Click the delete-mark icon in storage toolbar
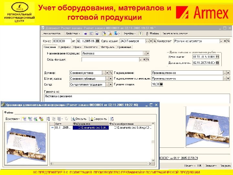233x175 pixels. pos(41,119)
